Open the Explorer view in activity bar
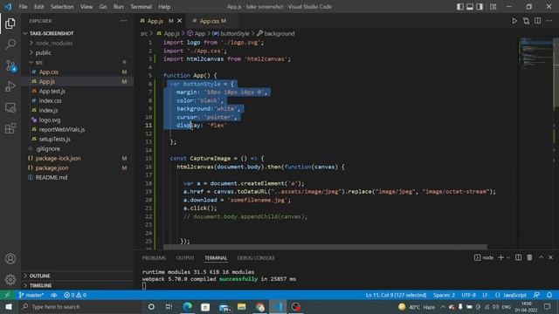This screenshot has width=559, height=314. tap(10, 24)
